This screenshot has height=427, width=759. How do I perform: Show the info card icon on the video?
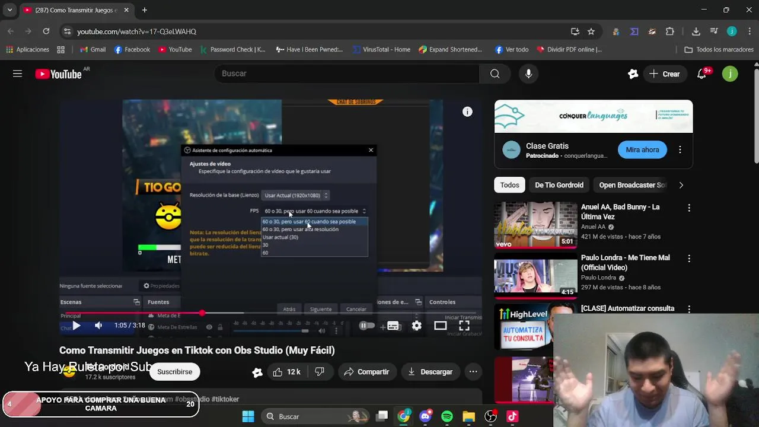[x=467, y=111]
